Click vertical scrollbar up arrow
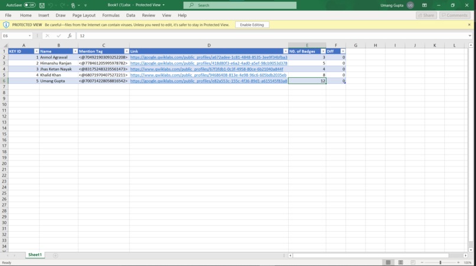The height and width of the screenshot is (266, 476). pyautogui.click(x=471, y=45)
